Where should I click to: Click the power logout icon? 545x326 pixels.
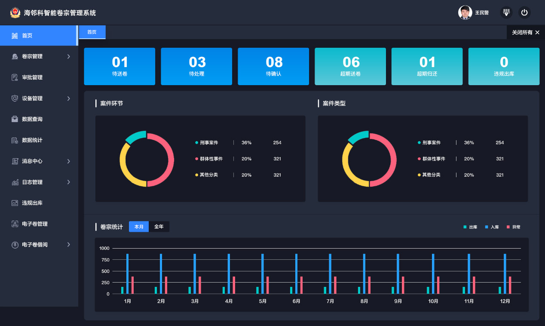pos(524,12)
